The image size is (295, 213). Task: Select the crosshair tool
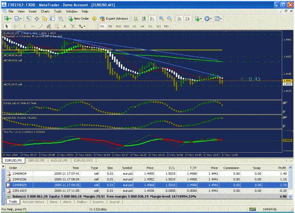(15, 26)
